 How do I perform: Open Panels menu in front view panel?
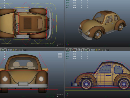(5, 48)
